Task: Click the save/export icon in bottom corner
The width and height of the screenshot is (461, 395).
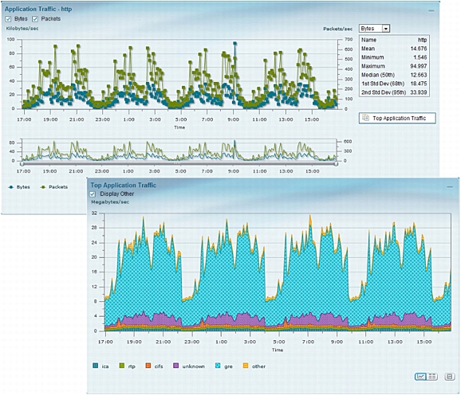Action: (x=450, y=377)
